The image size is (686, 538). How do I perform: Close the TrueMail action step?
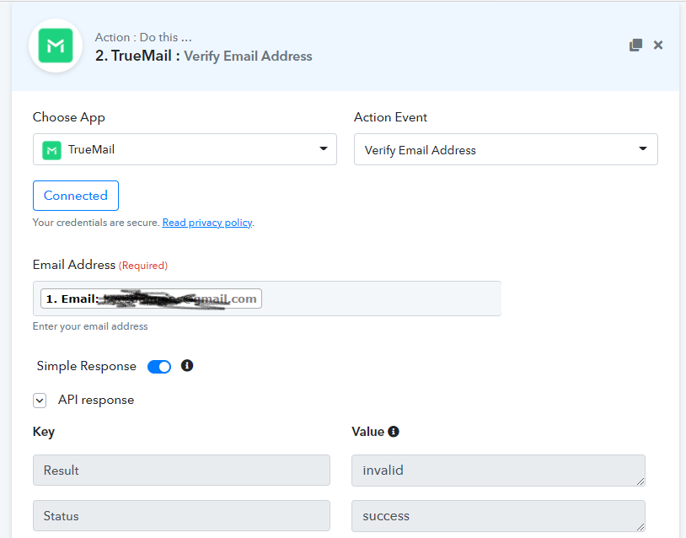[658, 46]
